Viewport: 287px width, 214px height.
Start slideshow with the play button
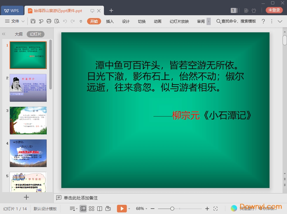pos(122,208)
